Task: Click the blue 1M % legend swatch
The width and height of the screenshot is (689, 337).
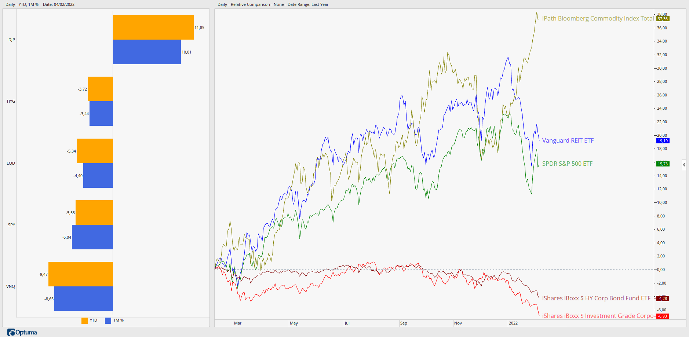Action: [108, 320]
